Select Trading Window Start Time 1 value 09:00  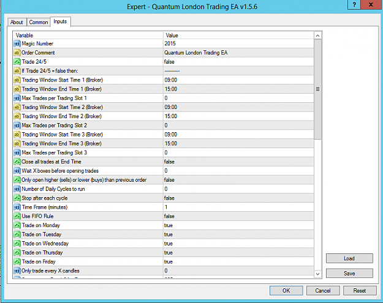point(171,80)
